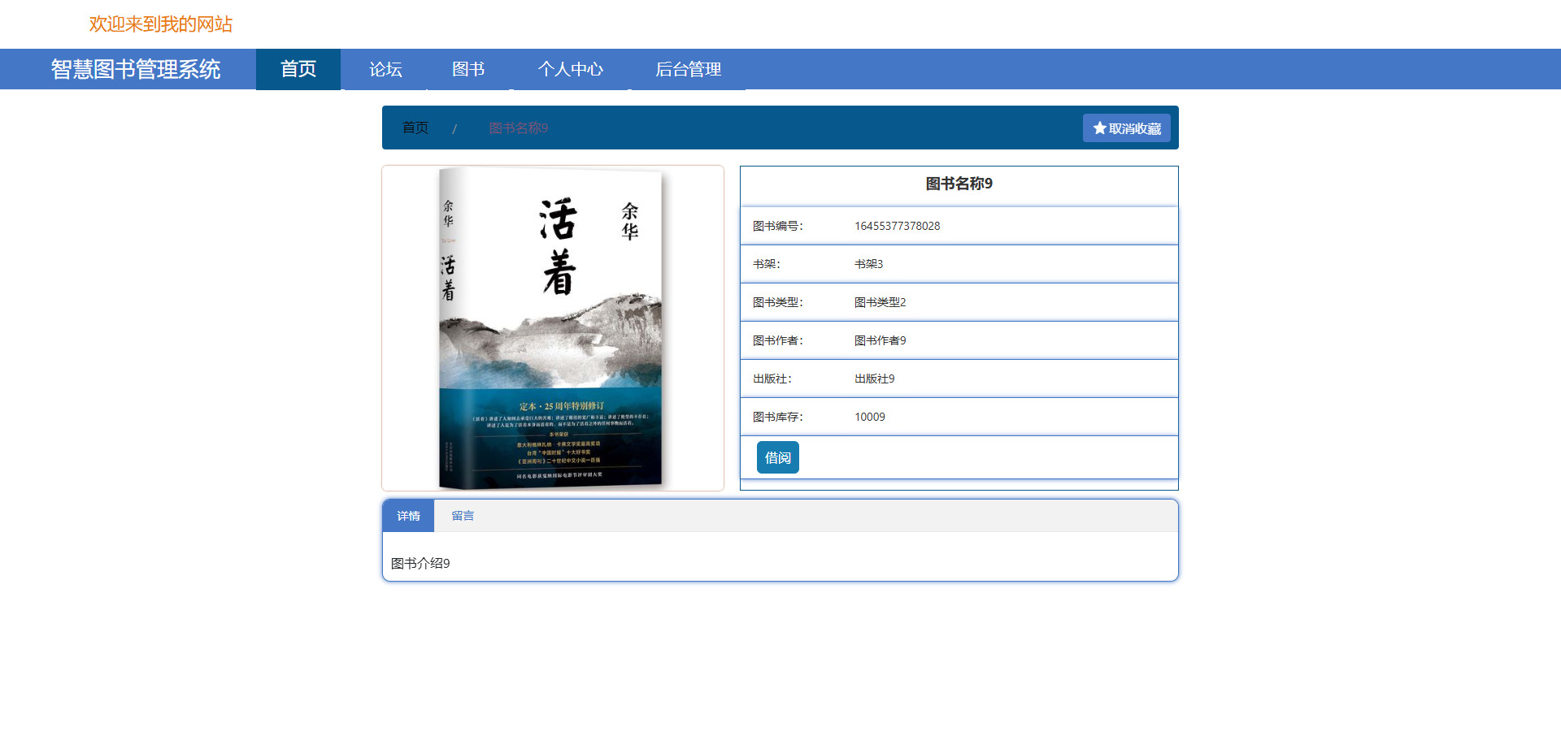Click the 图书库存: label
This screenshot has width=1561, height=740.
click(778, 417)
